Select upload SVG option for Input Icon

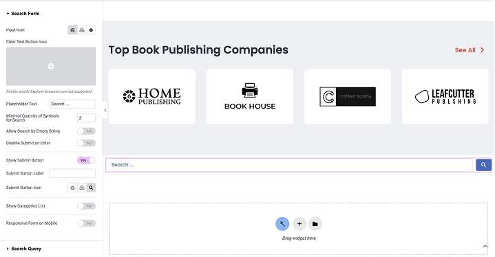tap(82, 30)
